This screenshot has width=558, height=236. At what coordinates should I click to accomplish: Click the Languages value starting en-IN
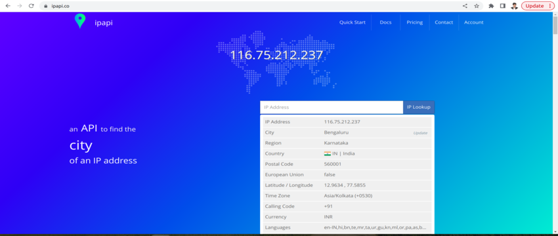375,227
